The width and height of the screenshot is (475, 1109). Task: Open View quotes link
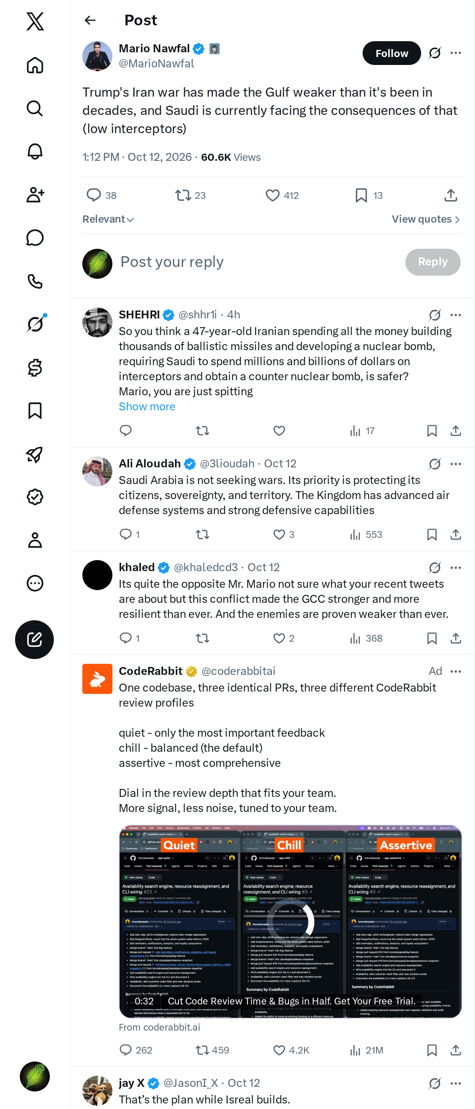tap(426, 219)
